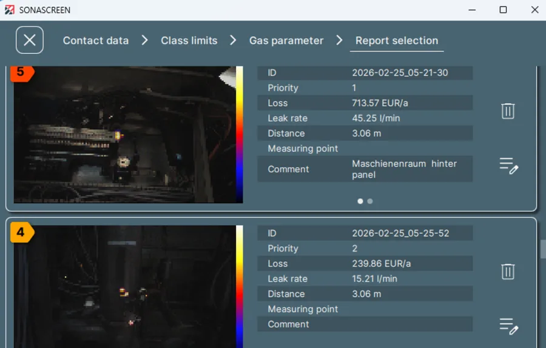Click the chevron arrow after Contact data

coord(145,41)
